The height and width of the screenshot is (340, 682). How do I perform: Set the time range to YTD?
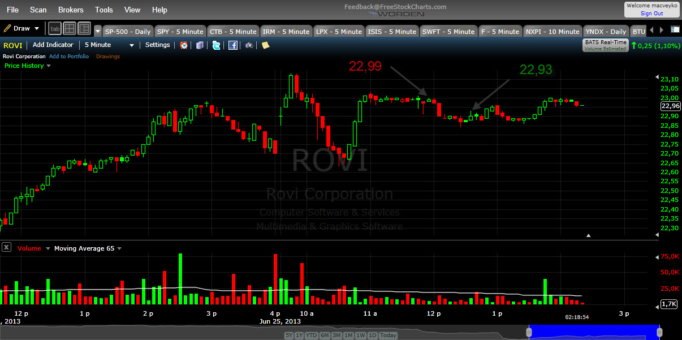312,335
